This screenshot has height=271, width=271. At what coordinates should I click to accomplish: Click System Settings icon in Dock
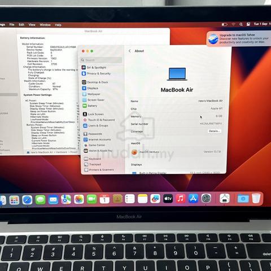coord(206,198)
